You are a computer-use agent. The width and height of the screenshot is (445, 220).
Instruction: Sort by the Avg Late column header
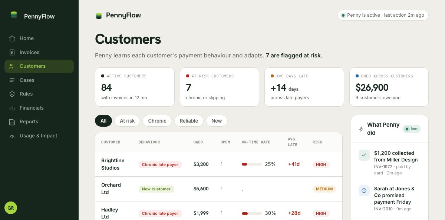tap(293, 142)
